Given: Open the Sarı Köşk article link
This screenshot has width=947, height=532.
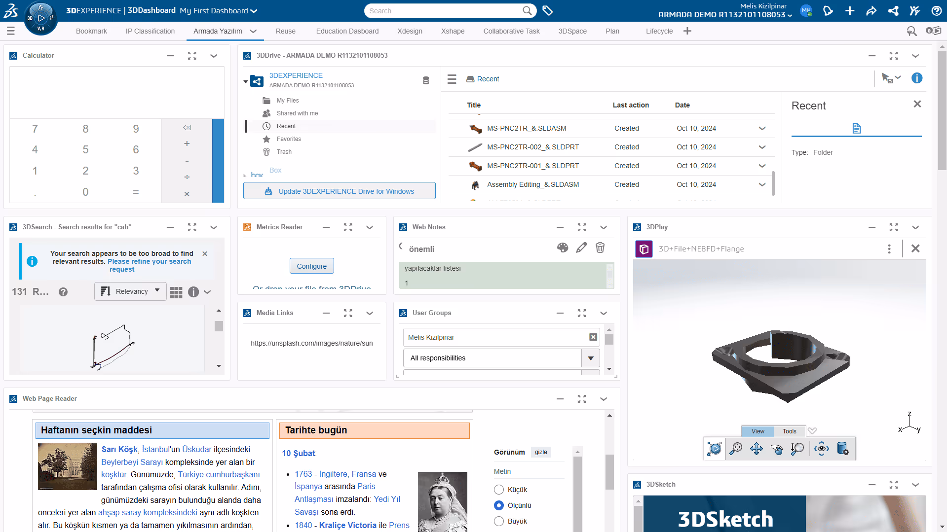Looking at the screenshot, I should [x=119, y=449].
